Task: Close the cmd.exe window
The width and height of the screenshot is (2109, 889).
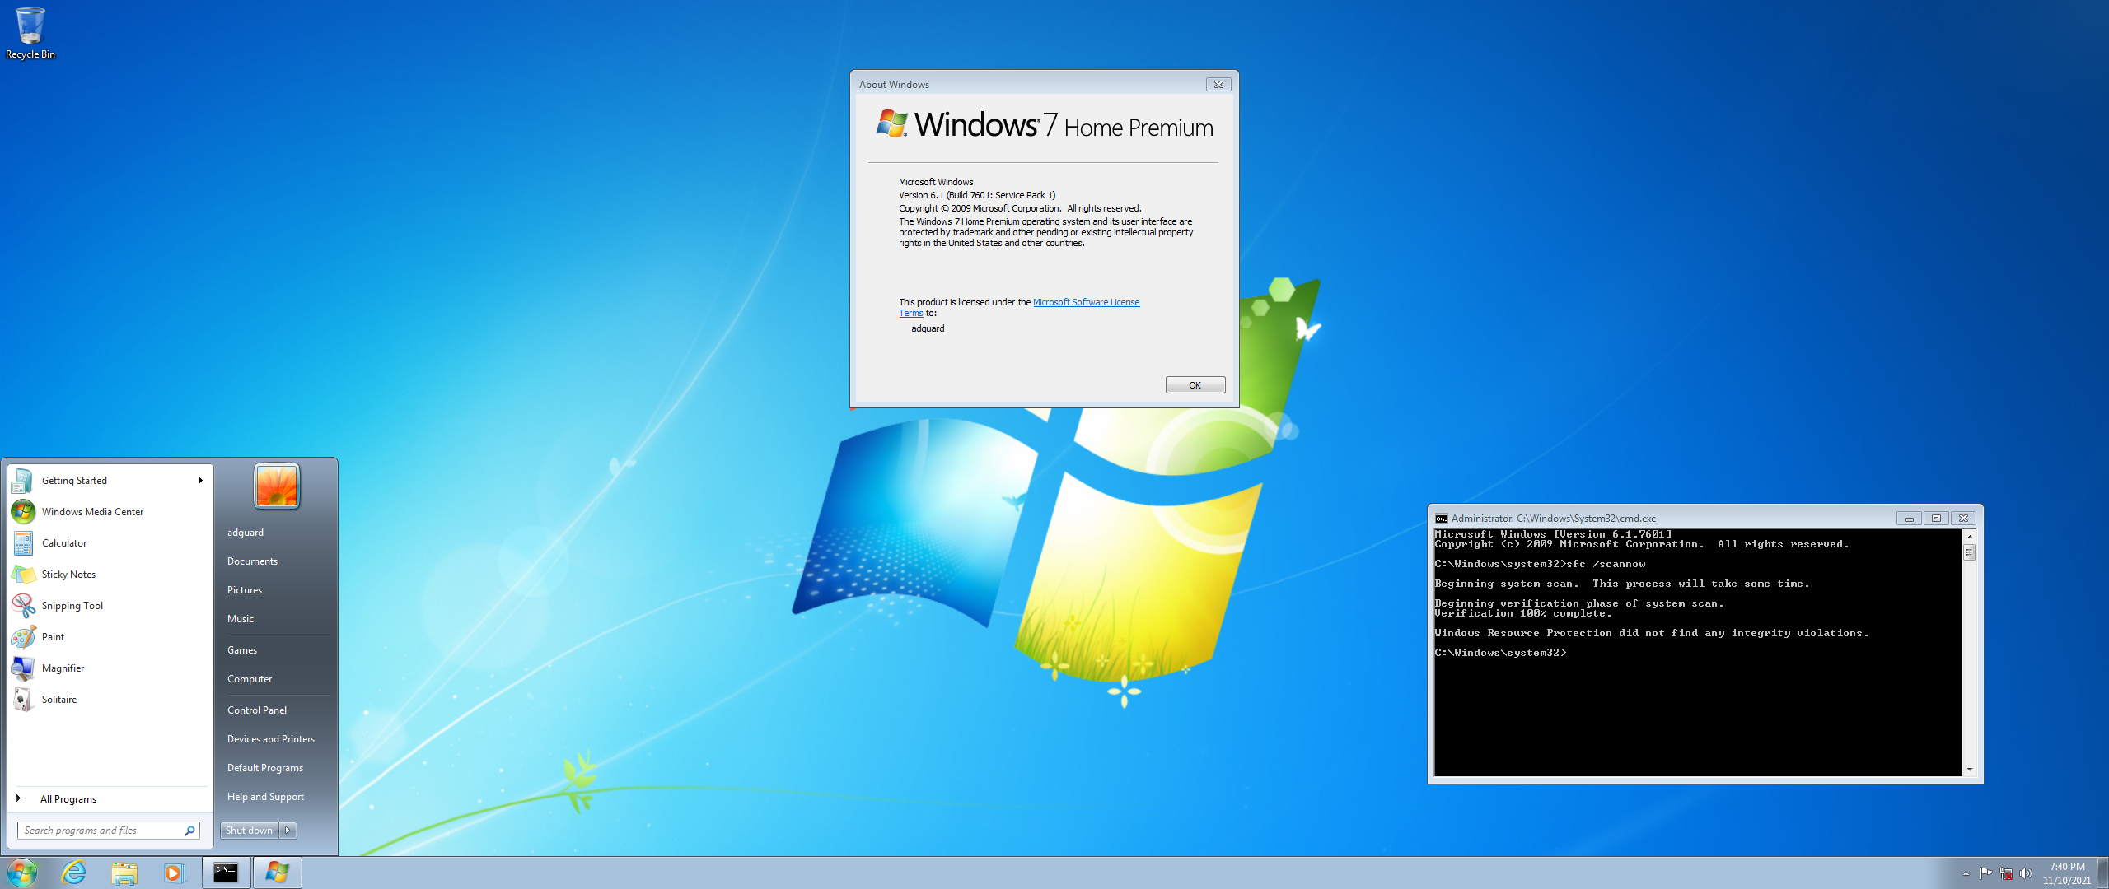Action: click(x=1963, y=519)
